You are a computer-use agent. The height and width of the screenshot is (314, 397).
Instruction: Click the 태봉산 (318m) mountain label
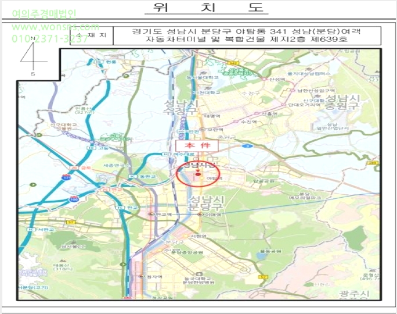63,267
